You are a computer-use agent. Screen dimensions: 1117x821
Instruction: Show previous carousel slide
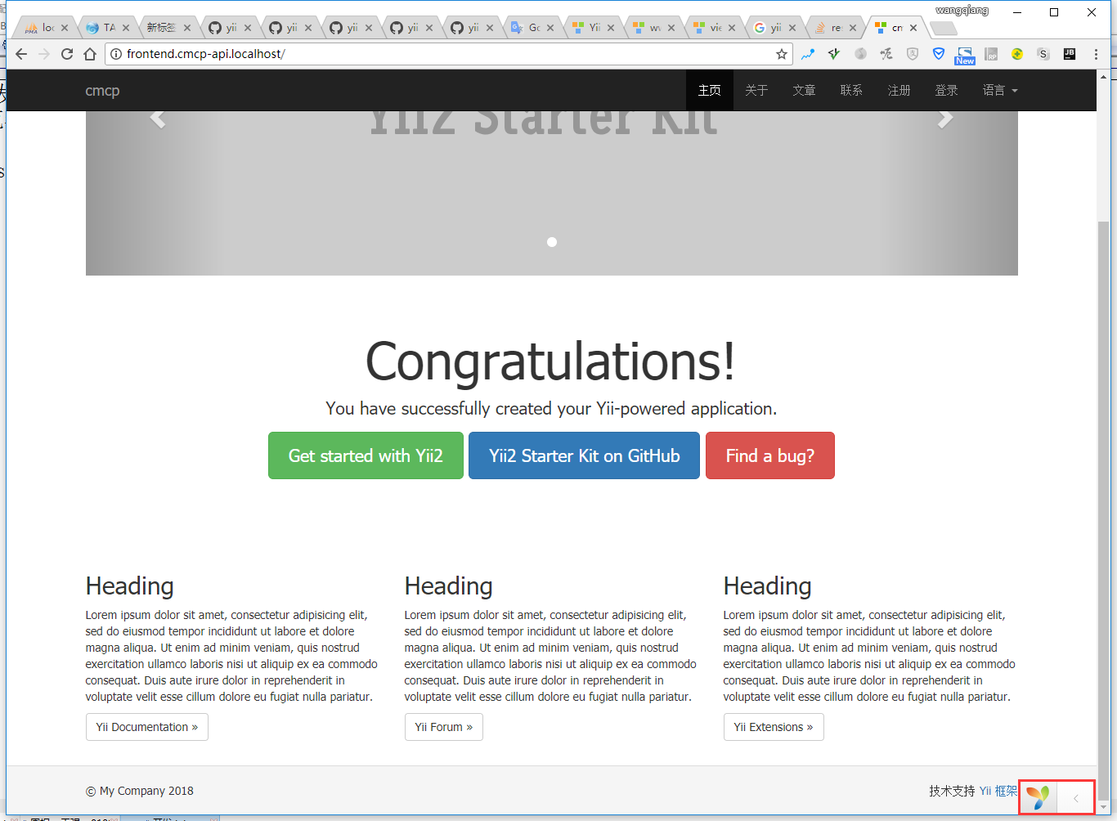tap(158, 119)
